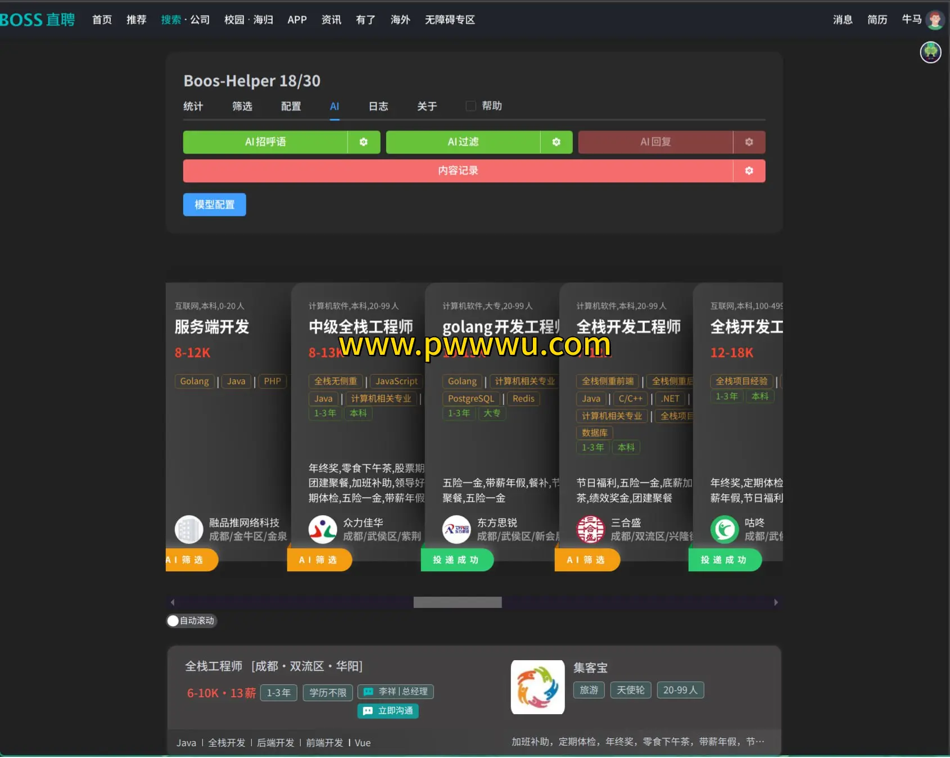
Task: Open 内容记录 gear settings
Action: (749, 171)
